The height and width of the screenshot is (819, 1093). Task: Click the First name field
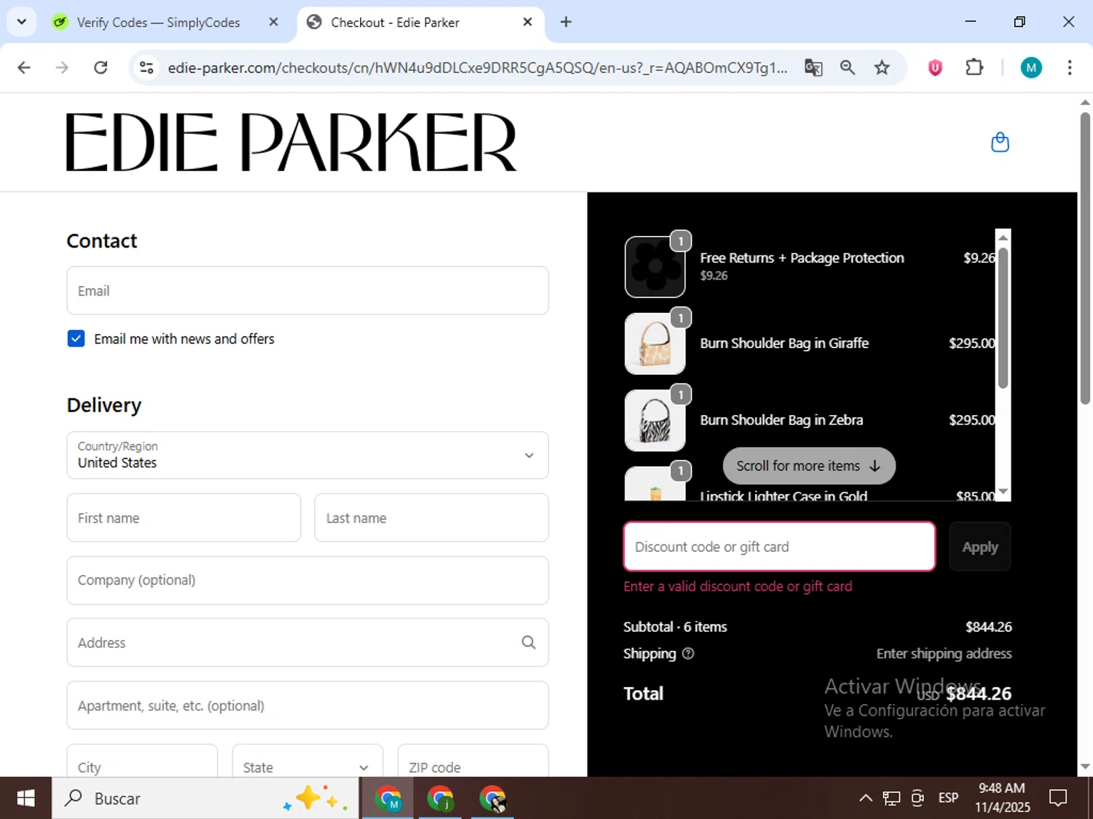184,518
